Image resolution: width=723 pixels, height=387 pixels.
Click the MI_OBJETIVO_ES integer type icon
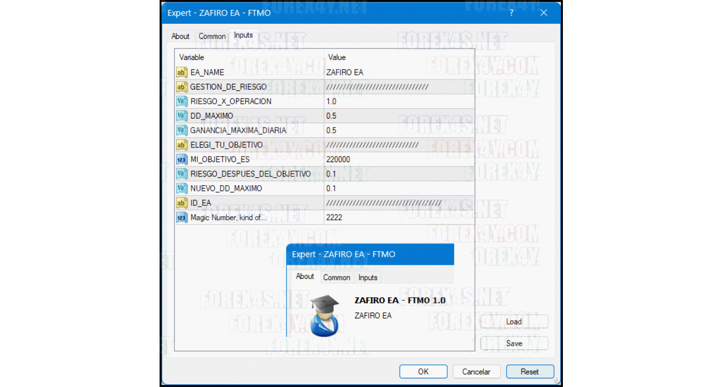[x=181, y=159]
